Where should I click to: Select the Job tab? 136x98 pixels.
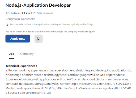click(12, 54)
